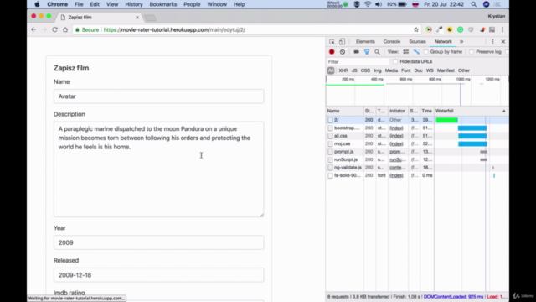The width and height of the screenshot is (536, 302).
Task: Click the Released field showing 2009-12-18
Action: [x=158, y=275]
